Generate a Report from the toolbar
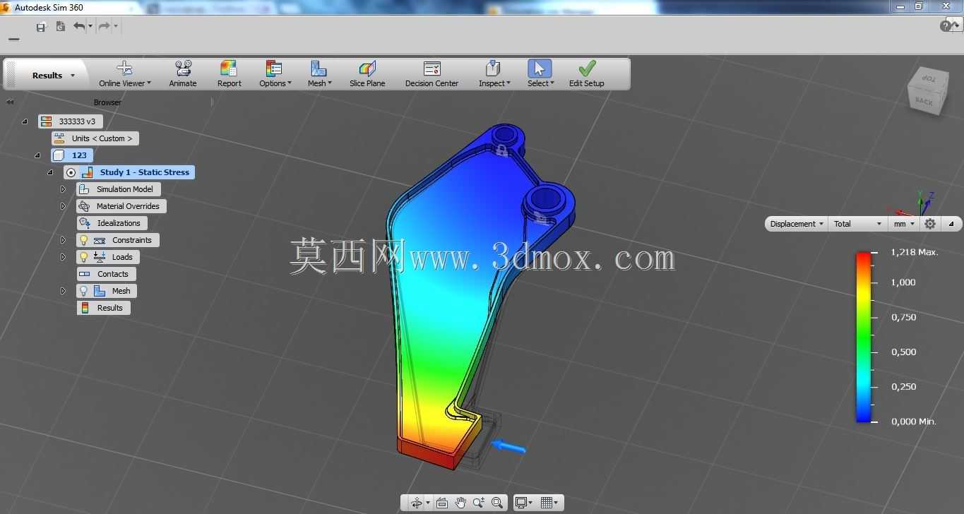 (x=229, y=74)
